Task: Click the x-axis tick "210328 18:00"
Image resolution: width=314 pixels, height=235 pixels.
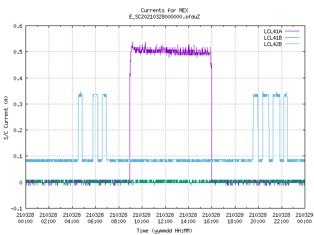Action: 235,218
